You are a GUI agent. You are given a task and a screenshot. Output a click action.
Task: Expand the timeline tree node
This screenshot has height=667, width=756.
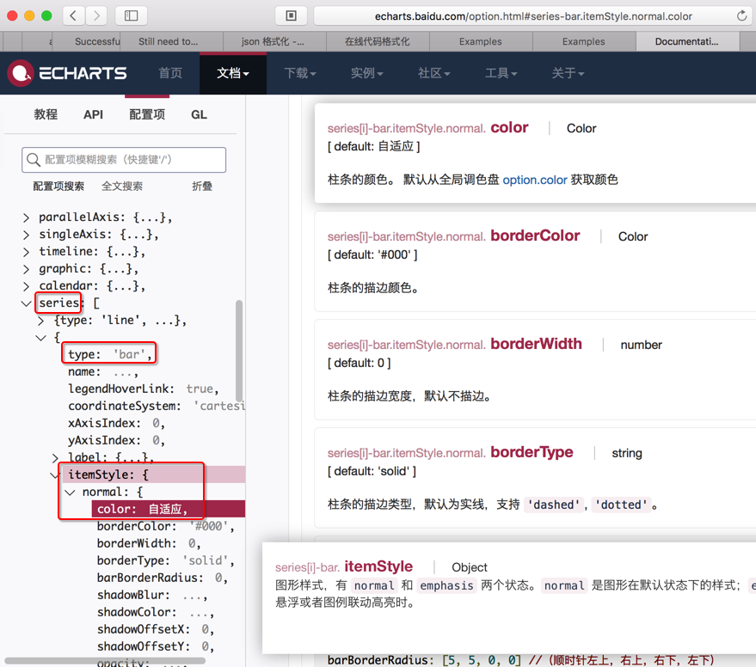click(26, 252)
